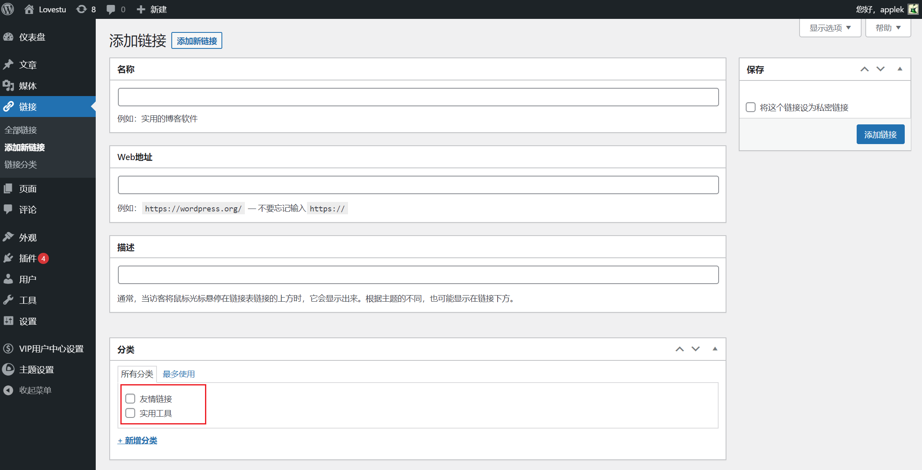The height and width of the screenshot is (470, 922).
Task: Click the blue 添加链接 button
Action: pos(880,134)
